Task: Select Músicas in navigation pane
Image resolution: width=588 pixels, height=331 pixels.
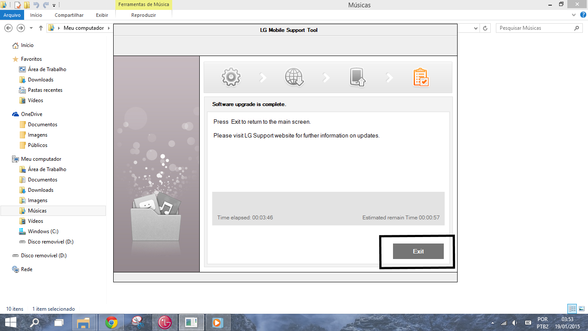Action: [x=53, y=211]
